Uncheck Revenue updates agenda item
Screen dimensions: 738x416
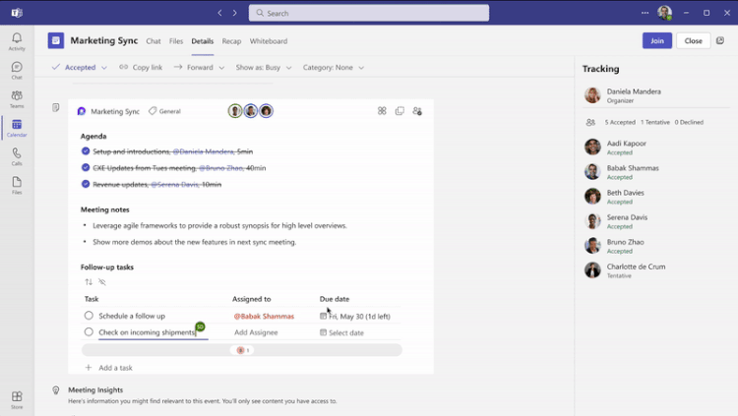tap(86, 184)
